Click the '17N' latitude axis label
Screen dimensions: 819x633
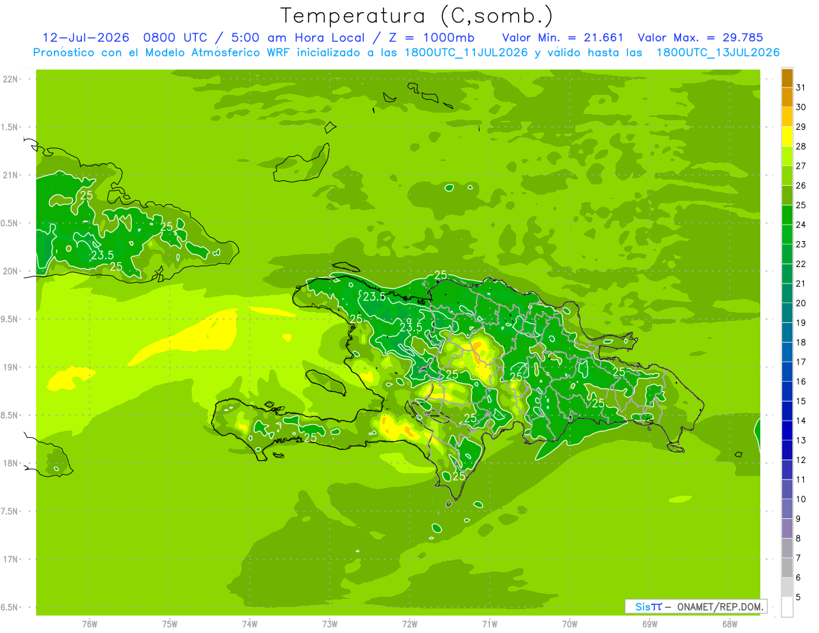tap(10, 559)
